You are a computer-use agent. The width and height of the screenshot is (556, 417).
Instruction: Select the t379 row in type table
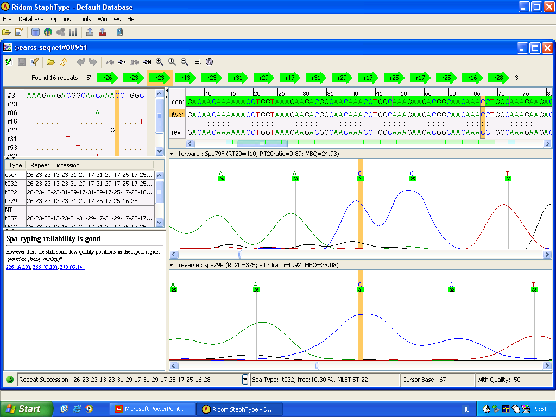(79, 201)
